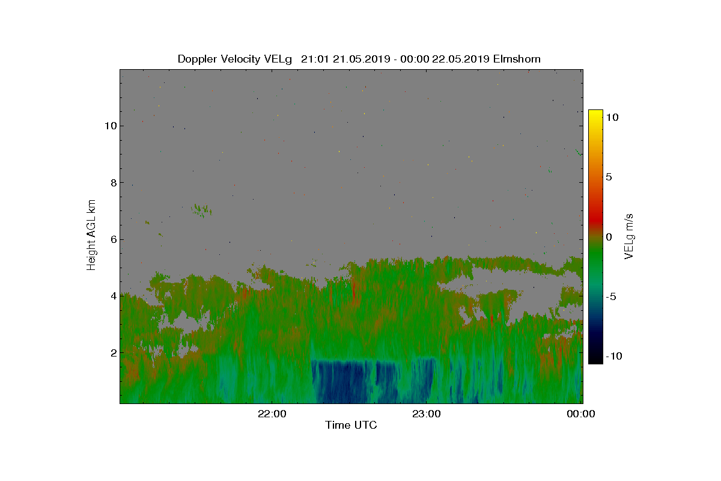Click the 'VELg m/s' colorbar label
This screenshot has height=481, width=721.
pyautogui.click(x=630, y=236)
